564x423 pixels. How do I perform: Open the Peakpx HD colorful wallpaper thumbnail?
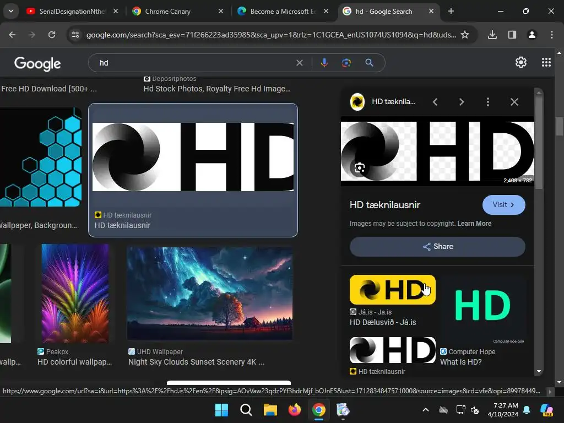[75, 294]
